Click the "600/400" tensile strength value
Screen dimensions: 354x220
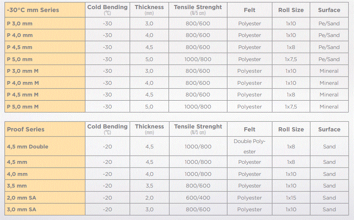[x=198, y=198]
